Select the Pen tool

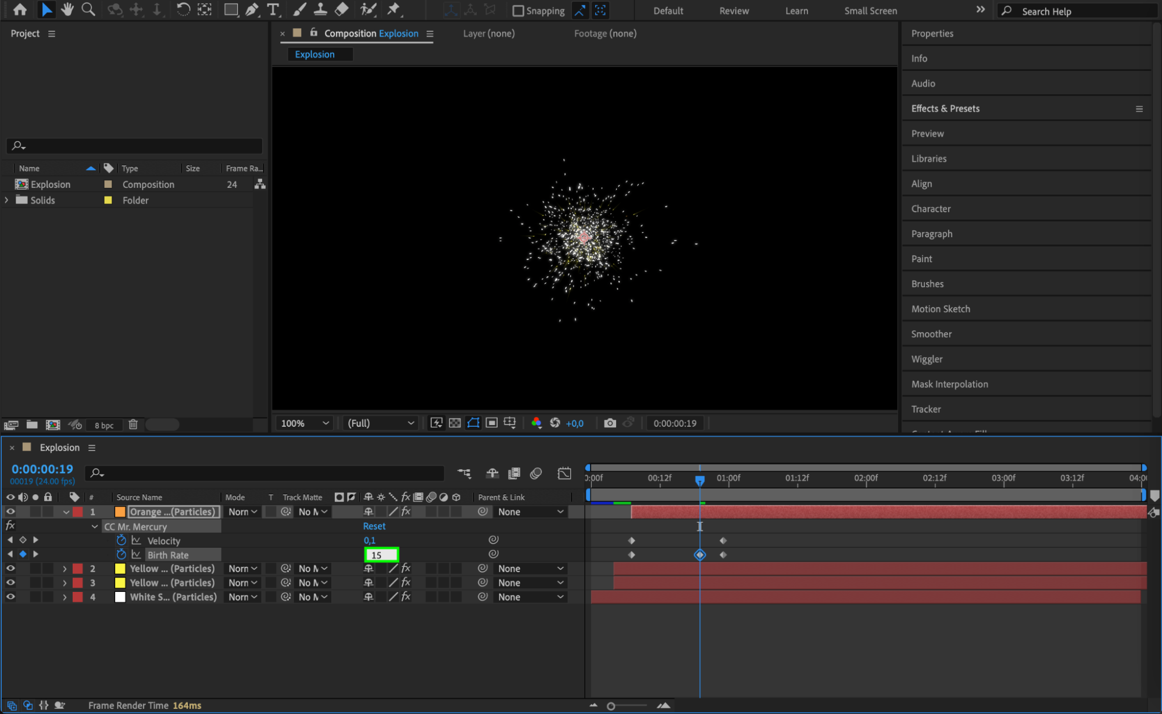(252, 9)
